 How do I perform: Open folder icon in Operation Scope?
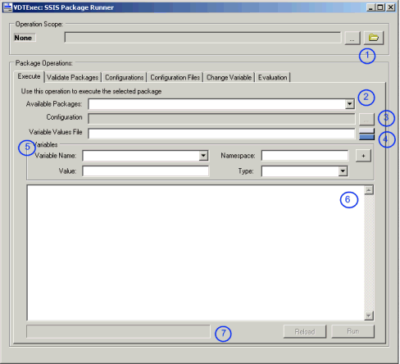tap(374, 38)
